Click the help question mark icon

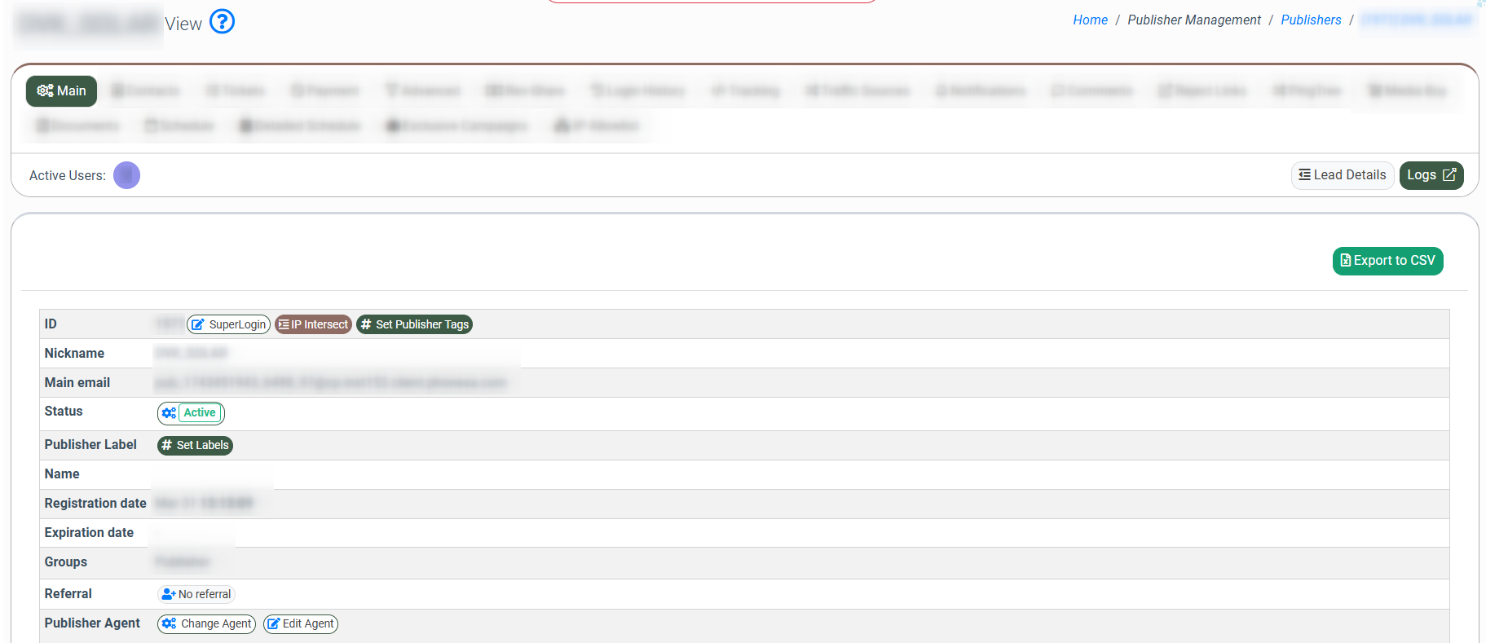click(222, 21)
